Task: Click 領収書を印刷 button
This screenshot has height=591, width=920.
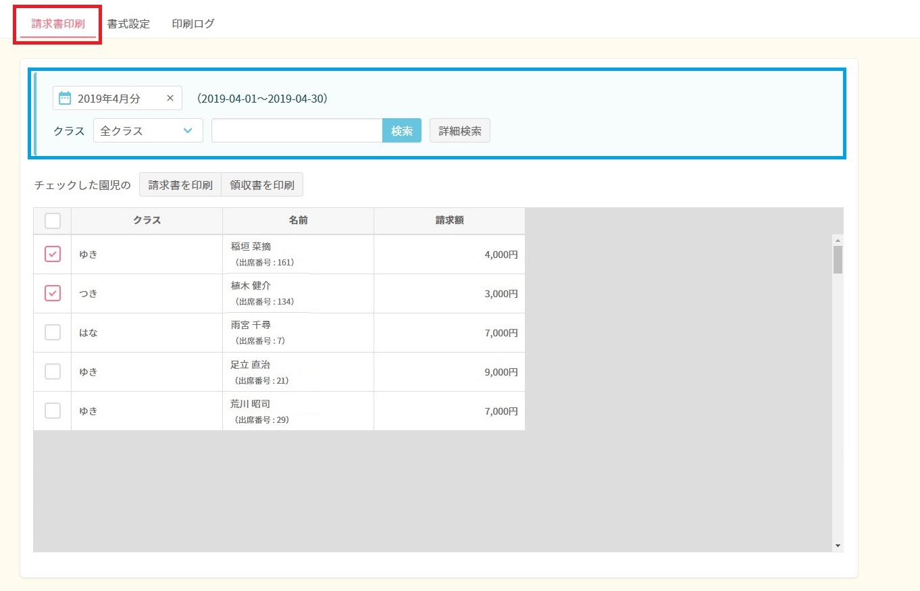Action: point(262,184)
